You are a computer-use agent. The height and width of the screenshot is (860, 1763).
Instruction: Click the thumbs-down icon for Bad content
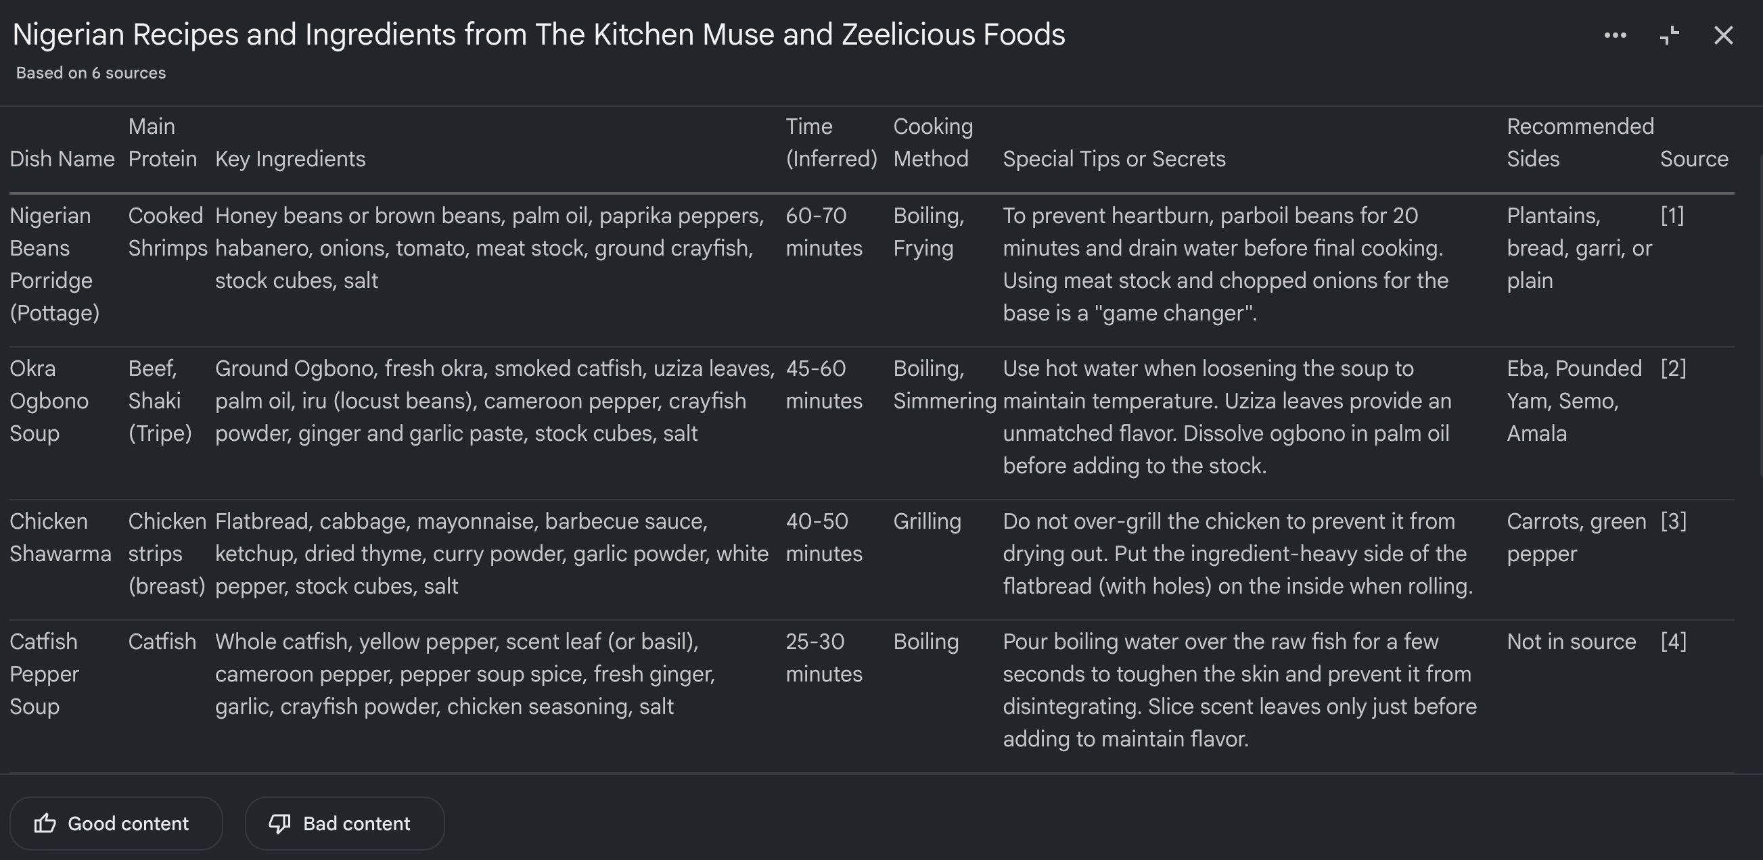279,823
